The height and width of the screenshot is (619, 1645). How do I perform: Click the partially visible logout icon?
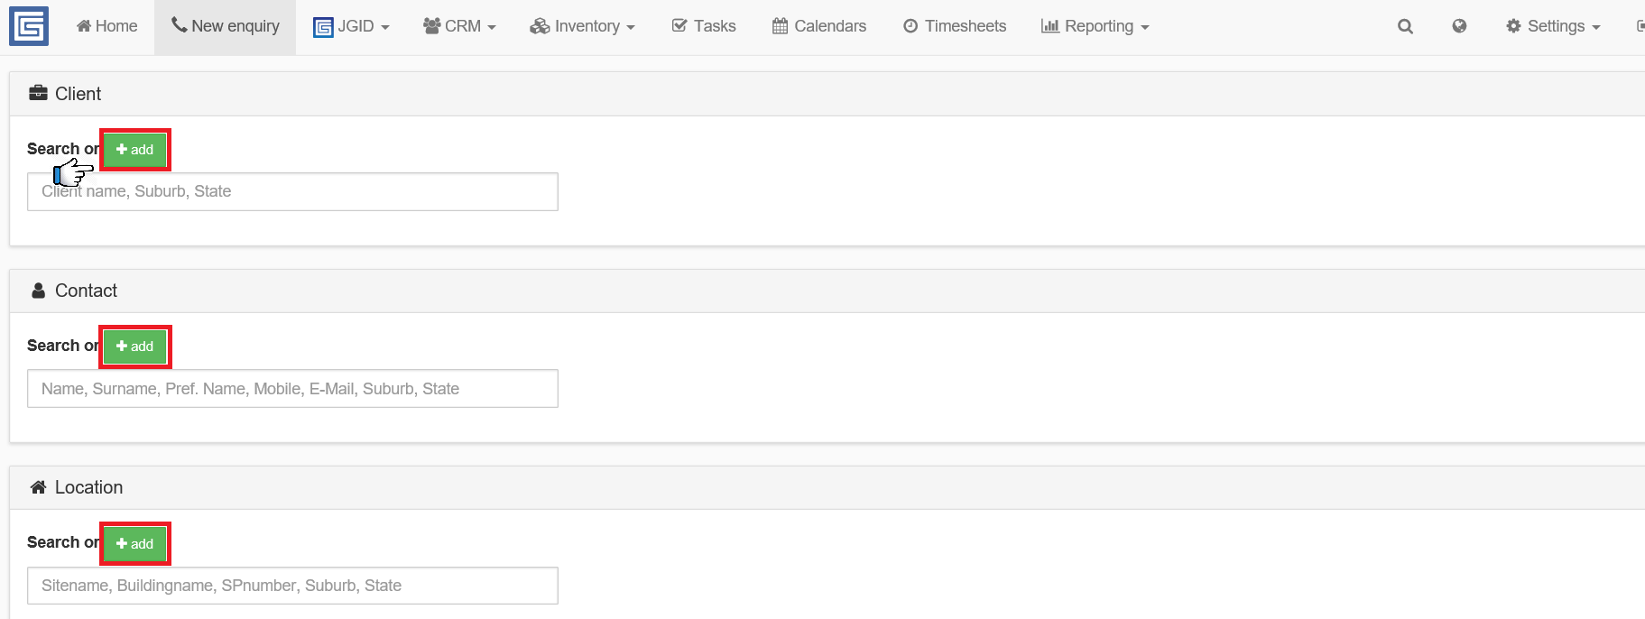tap(1640, 26)
